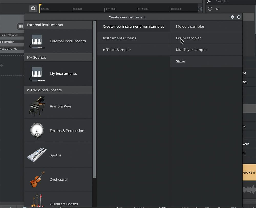Choose Slicer option

pos(206,61)
